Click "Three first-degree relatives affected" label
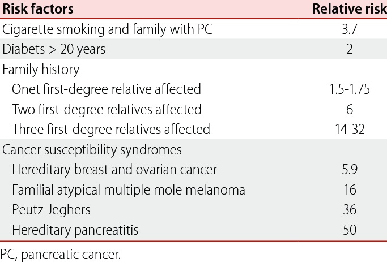This screenshot has width=387, height=263. (x=111, y=129)
